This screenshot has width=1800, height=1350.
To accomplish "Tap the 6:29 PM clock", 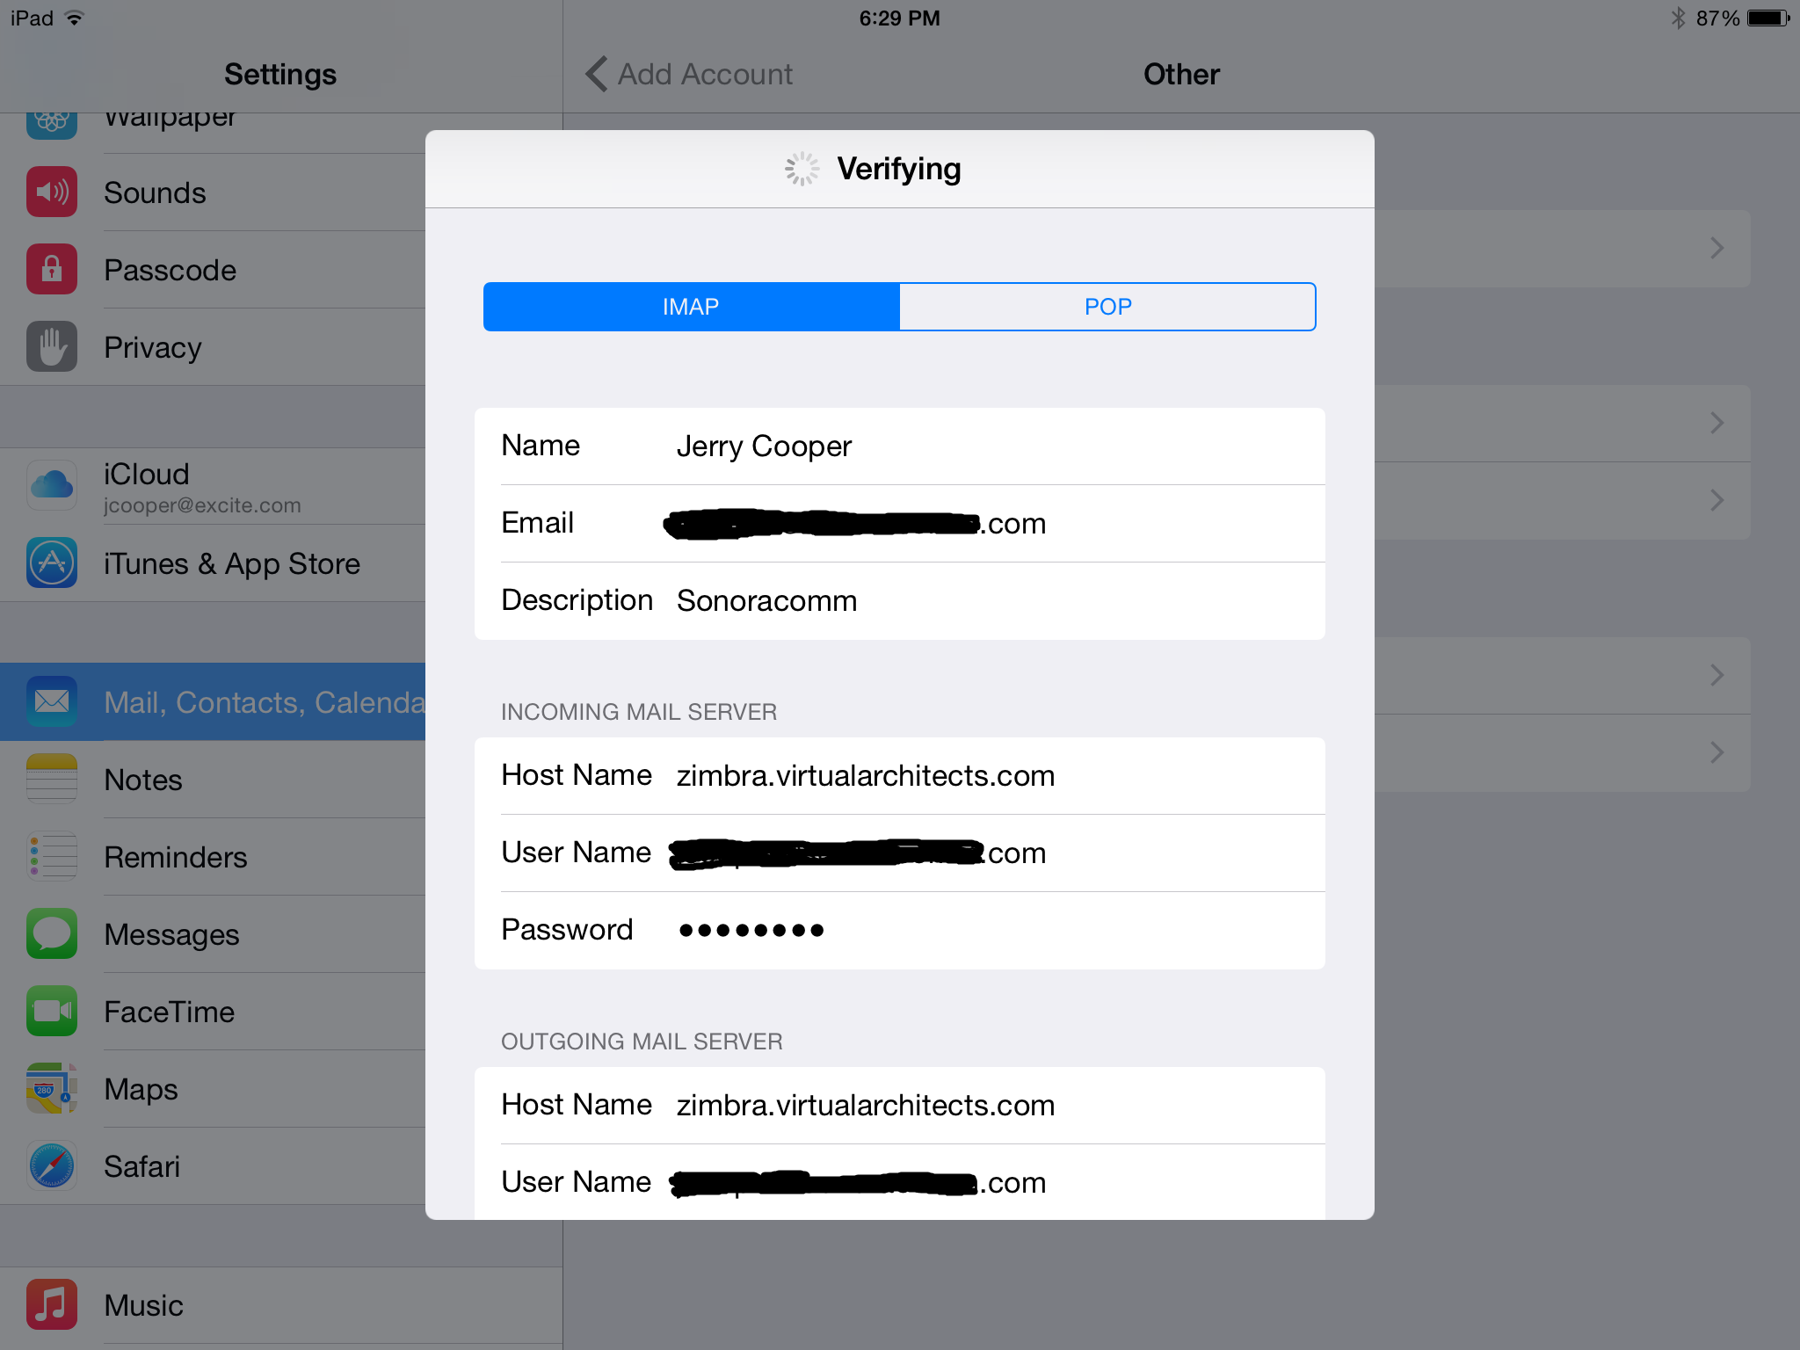I will point(899,18).
